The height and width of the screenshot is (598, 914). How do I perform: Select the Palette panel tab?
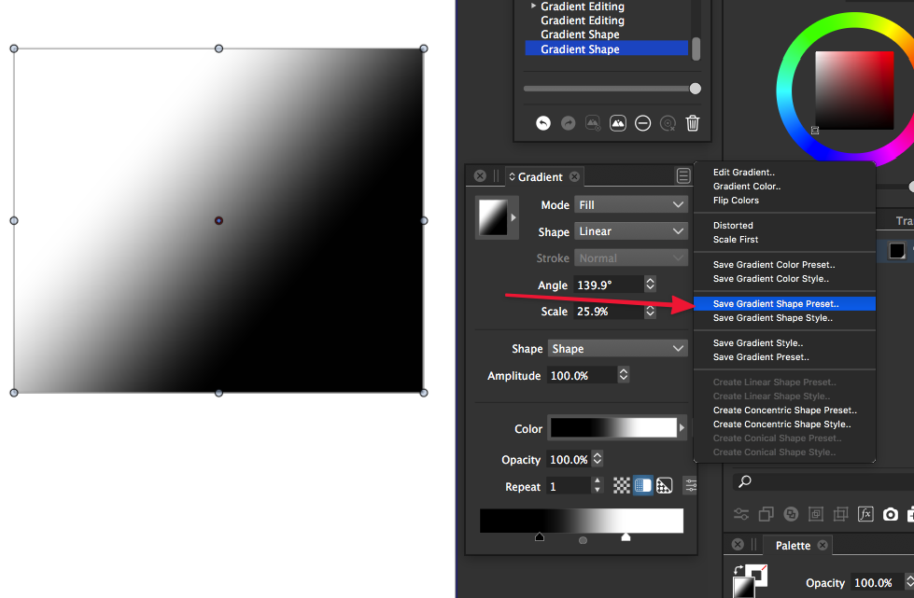(793, 546)
